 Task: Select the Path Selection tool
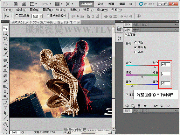point(5,113)
